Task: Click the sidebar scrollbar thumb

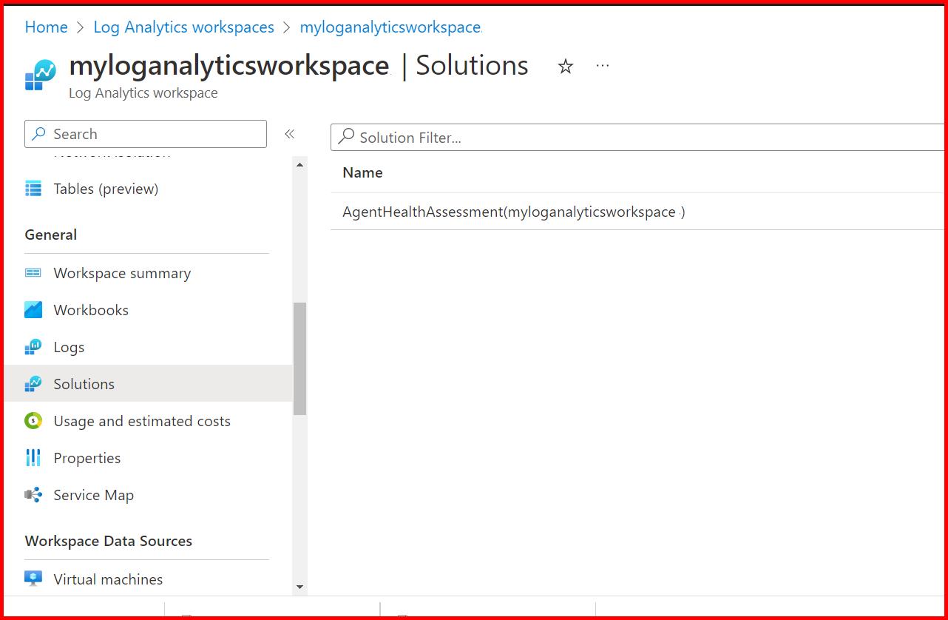Action: click(x=299, y=359)
